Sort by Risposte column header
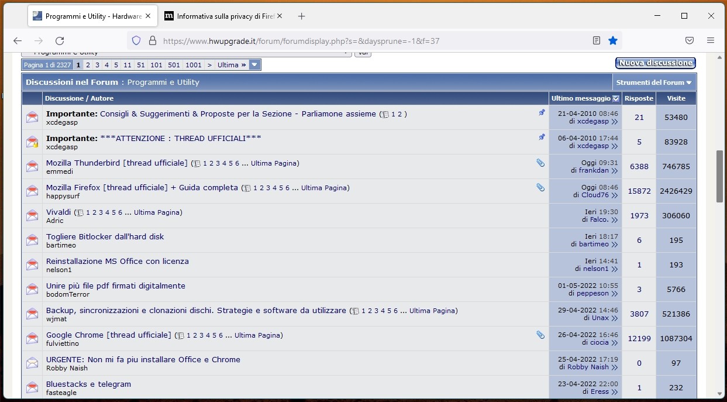This screenshot has width=727, height=402. pyautogui.click(x=639, y=98)
